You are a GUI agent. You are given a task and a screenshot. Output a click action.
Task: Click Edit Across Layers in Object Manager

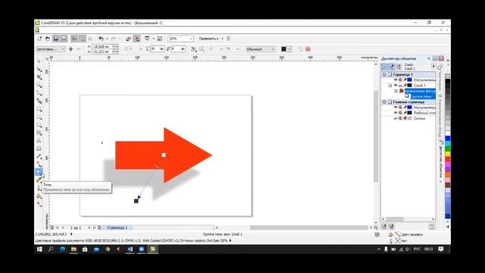point(392,67)
